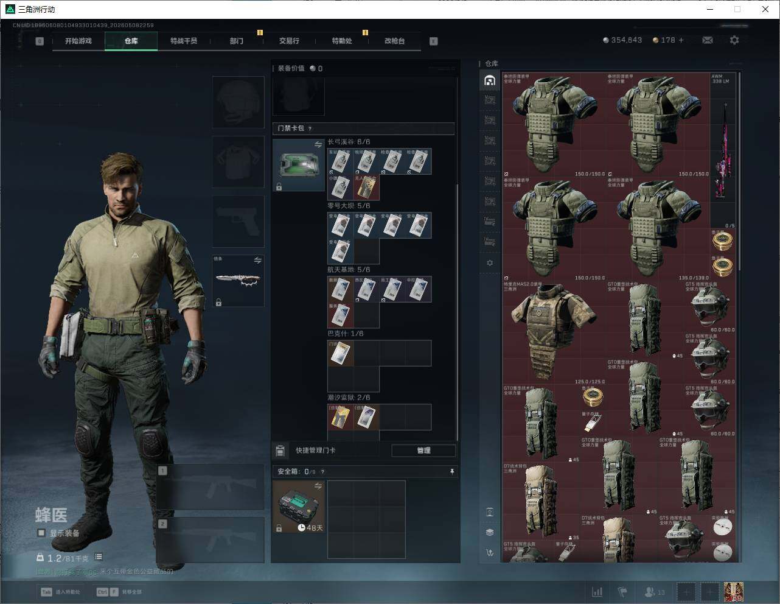The height and width of the screenshot is (604, 780).
Task: Open the 交易行 tab
Action: point(289,41)
